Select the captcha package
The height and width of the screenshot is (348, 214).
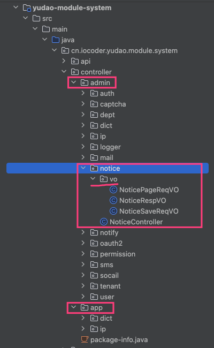coord(108,104)
